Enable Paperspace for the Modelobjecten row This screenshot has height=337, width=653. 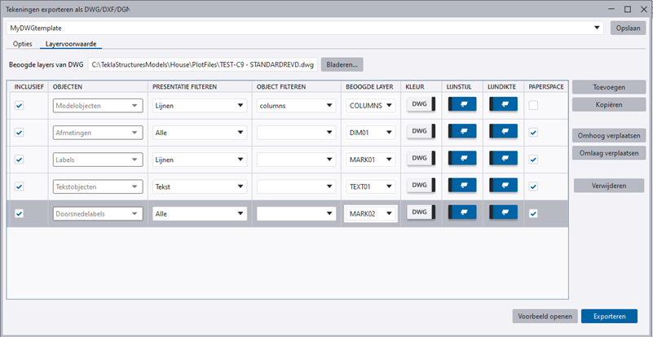click(533, 105)
